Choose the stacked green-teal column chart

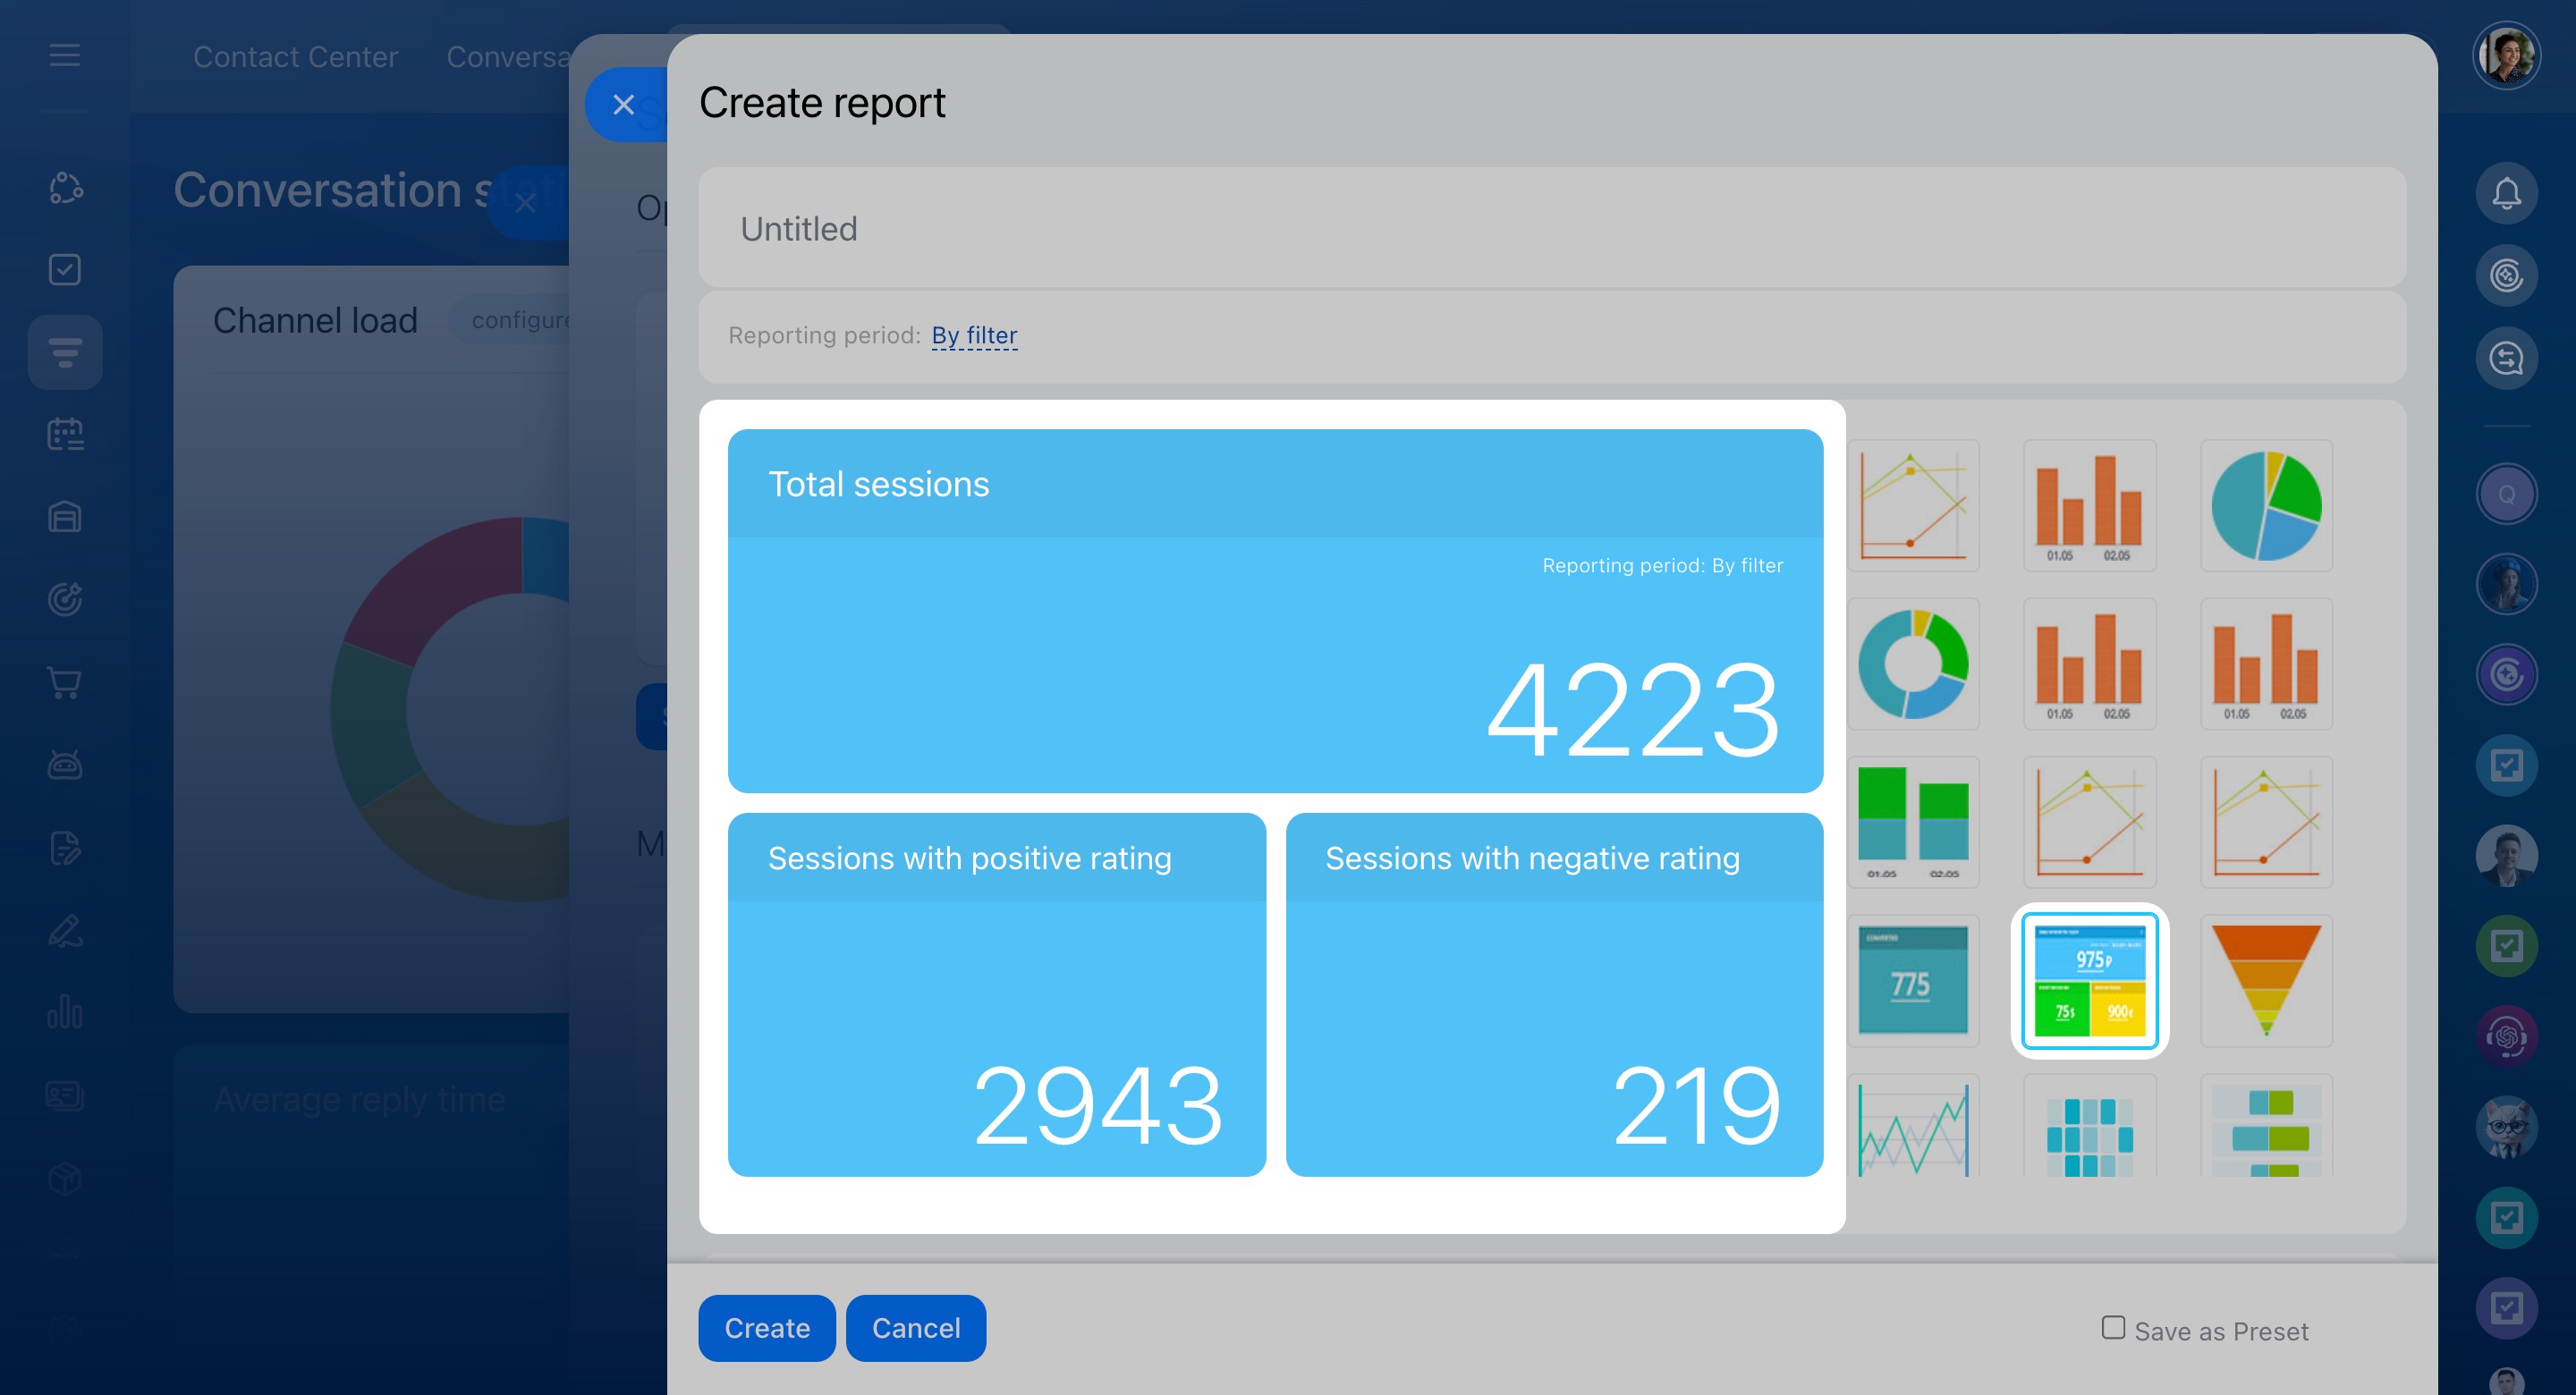tap(1912, 822)
